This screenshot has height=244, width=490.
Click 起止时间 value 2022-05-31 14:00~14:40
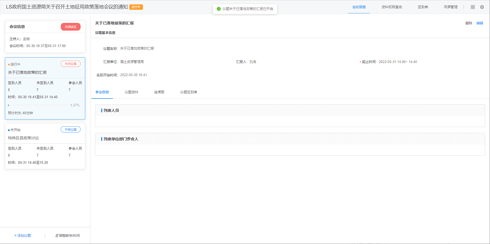pos(398,62)
